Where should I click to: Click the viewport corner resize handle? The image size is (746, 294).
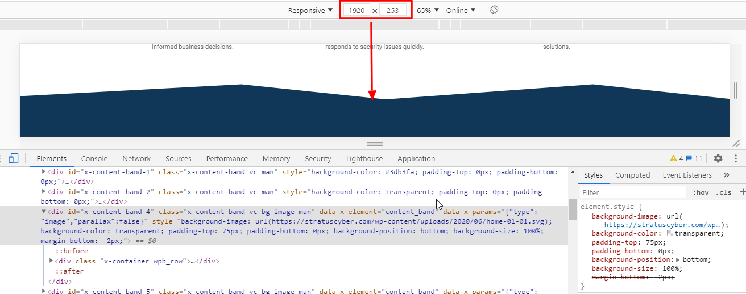point(736,143)
